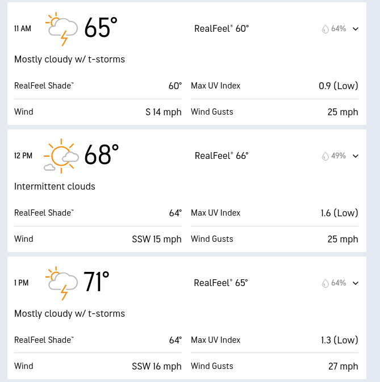Collapse the 12 PM forecast card chevron
This screenshot has height=382, width=380.
point(356,156)
